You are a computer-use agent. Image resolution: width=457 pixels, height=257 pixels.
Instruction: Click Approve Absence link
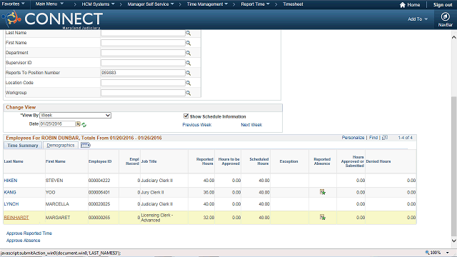click(x=24, y=241)
